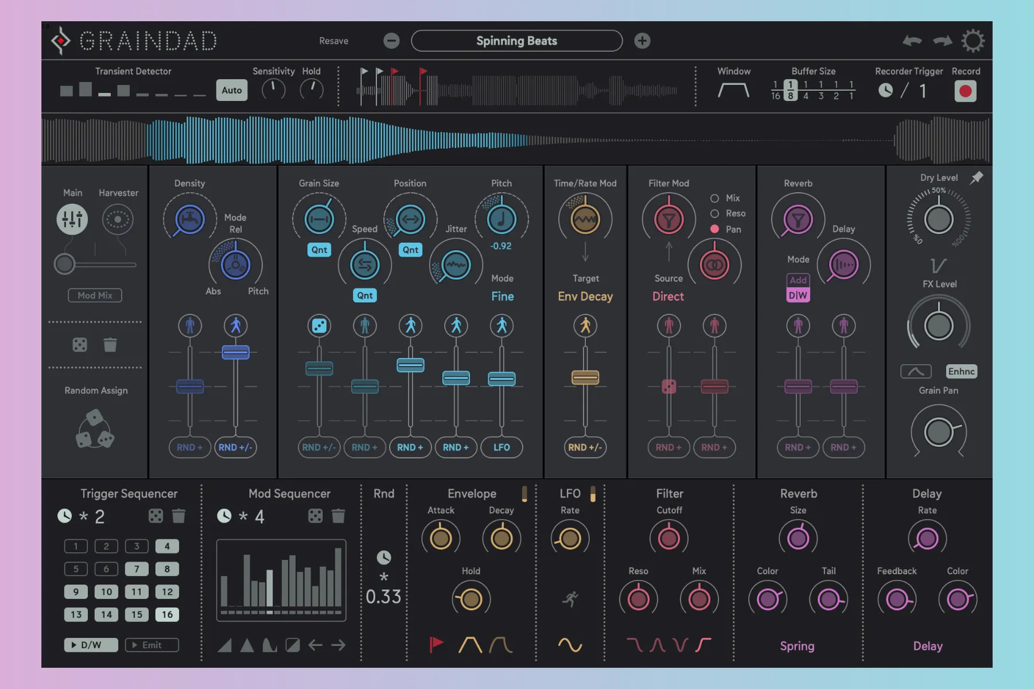Select D|W reverb mode

pos(798,295)
